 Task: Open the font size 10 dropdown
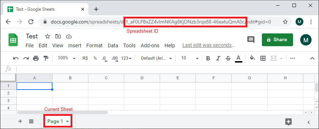(189, 58)
